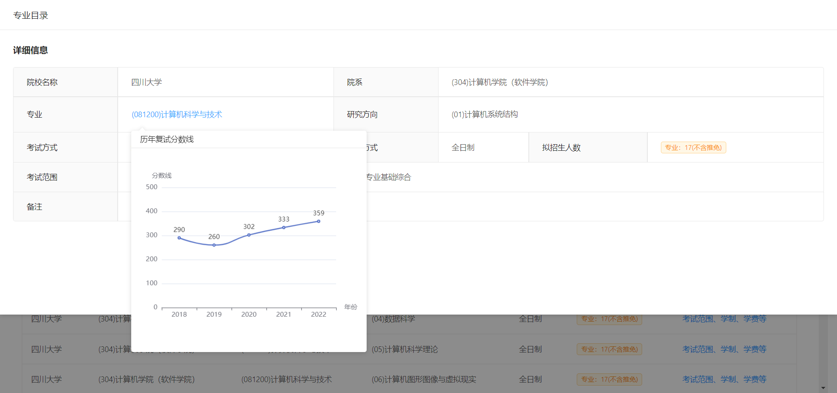Open 考试范围、学制、学费等 link for 数据科学 row

724,319
